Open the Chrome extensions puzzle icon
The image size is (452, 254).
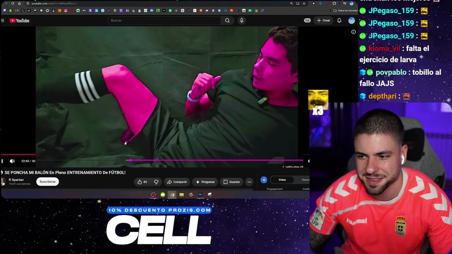click(334, 4)
